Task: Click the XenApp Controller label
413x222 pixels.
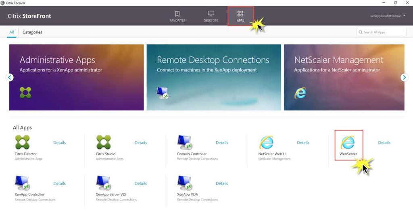Action: point(29,194)
